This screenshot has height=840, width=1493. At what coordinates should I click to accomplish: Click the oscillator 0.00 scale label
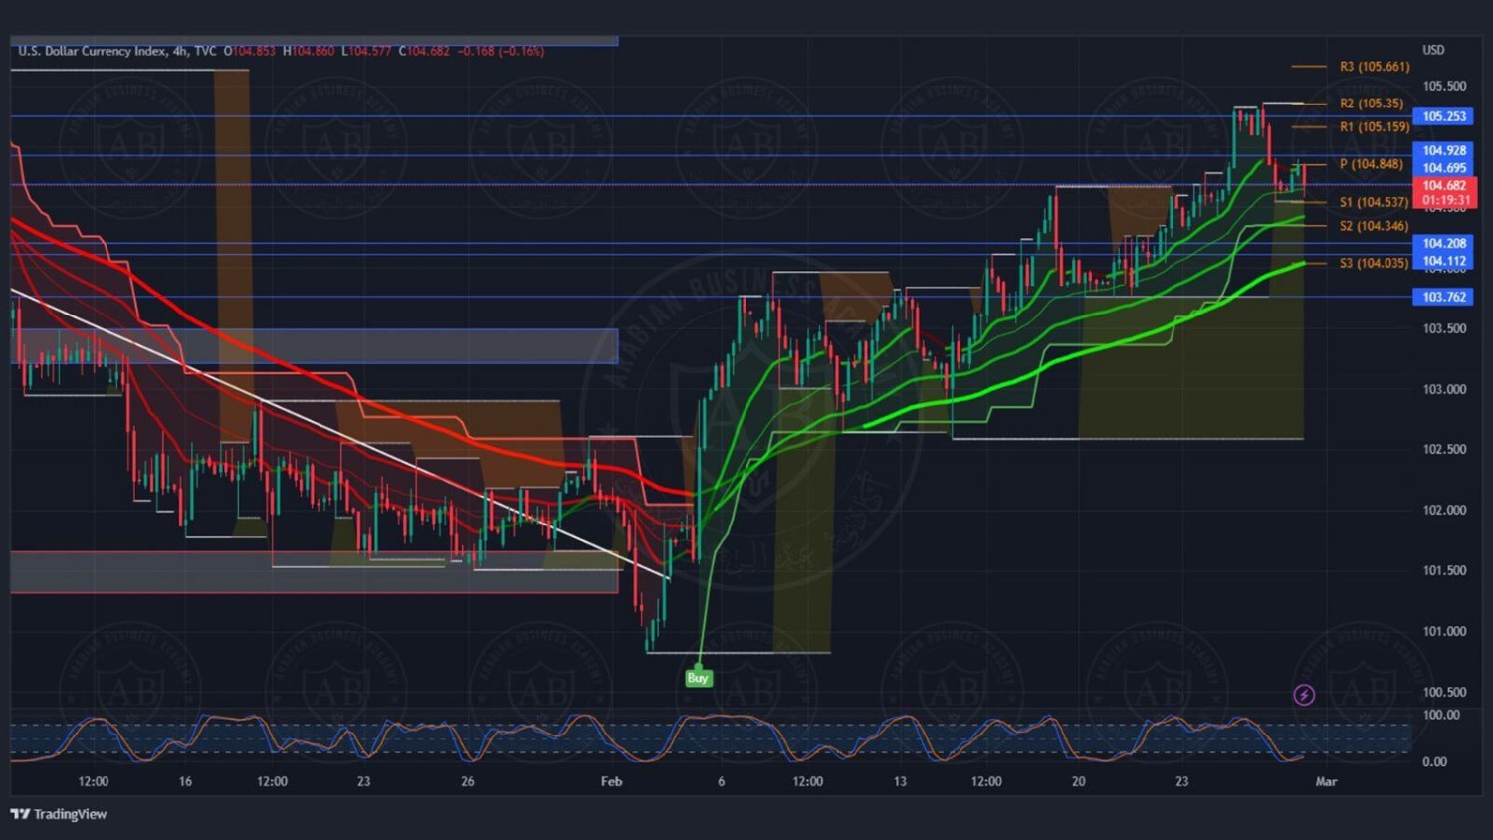[1435, 762]
